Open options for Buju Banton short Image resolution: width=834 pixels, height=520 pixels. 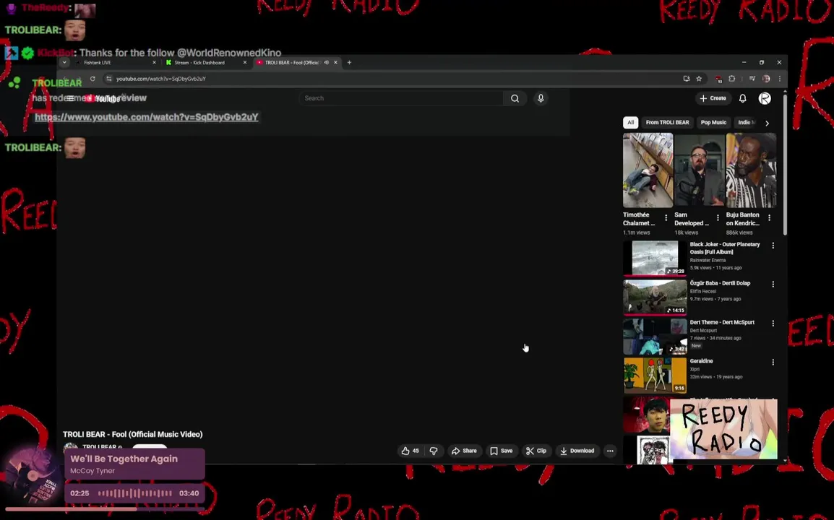769,218
